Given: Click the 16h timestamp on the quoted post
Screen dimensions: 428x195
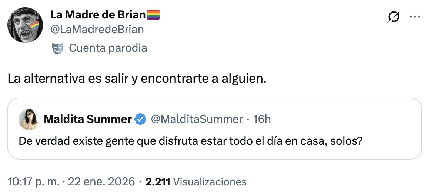Looking at the screenshot, I should click(x=262, y=119).
